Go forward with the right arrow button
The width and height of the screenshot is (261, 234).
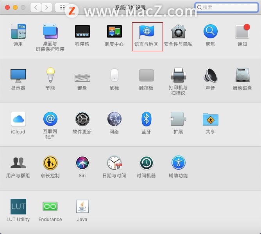coord(46,7)
